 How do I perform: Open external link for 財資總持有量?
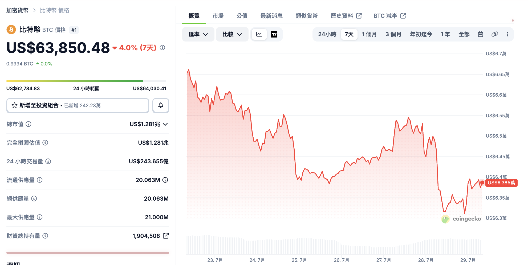click(166, 236)
